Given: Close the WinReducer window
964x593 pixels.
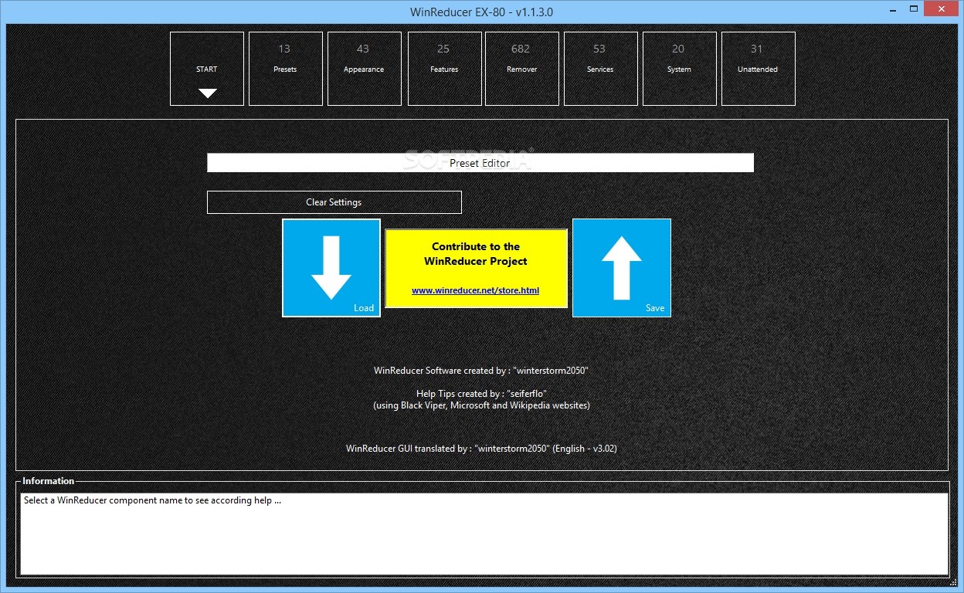Looking at the screenshot, I should click(x=942, y=8).
